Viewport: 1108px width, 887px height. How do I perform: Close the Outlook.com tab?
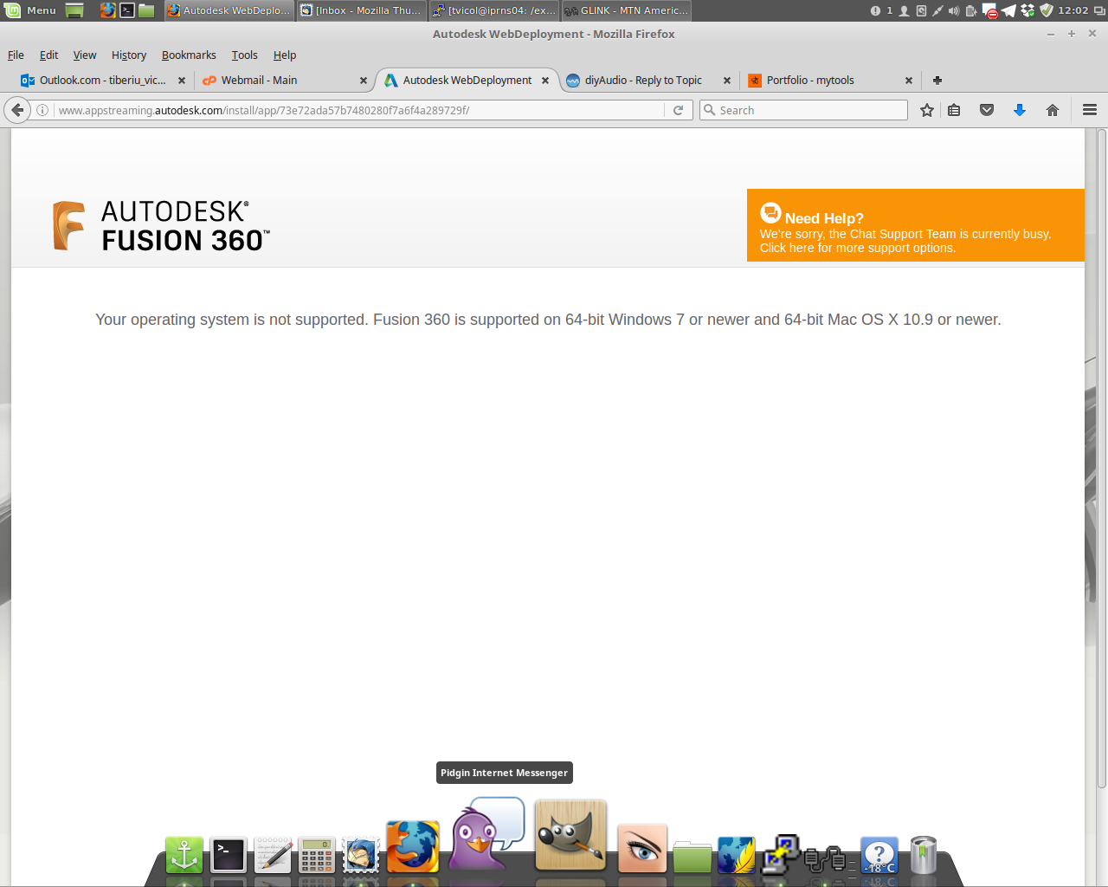coord(182,81)
